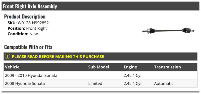Click the Limited sub model cell
This screenshot has height=94, width=201.
click(x=95, y=83)
